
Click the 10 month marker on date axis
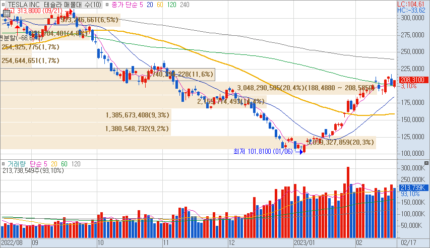coord(100,243)
